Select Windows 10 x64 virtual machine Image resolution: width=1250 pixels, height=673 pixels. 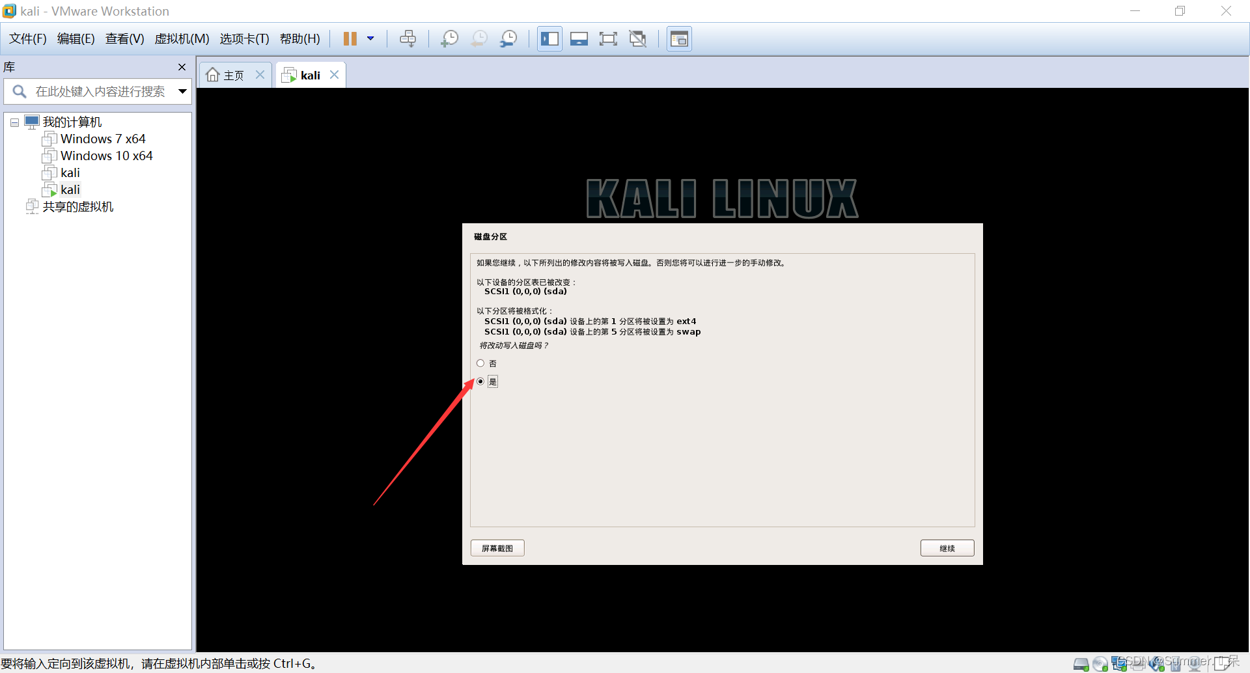point(106,156)
